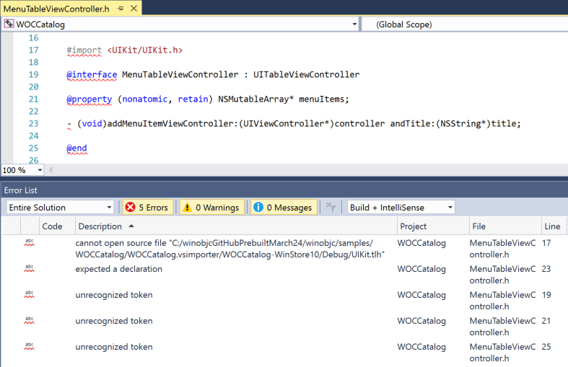Open the Build + IntelliSense dropdown
This screenshot has height=367, width=568.
click(401, 208)
